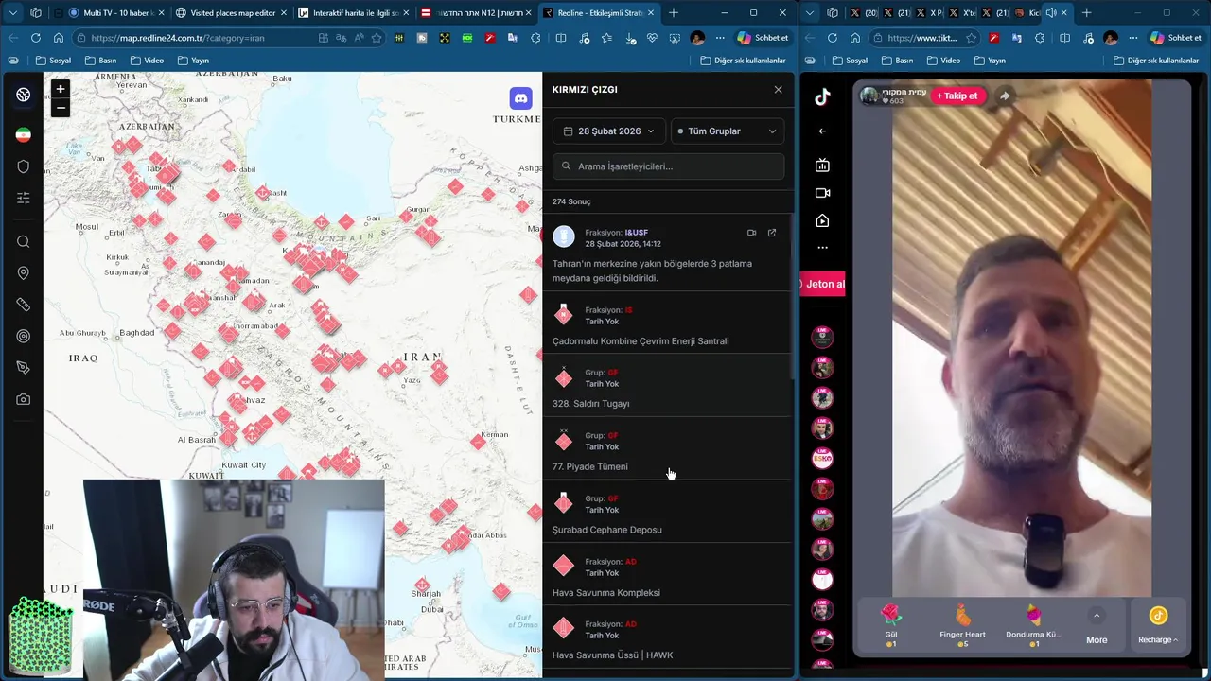Select the Şurabad Cephane Deposu entry
The image size is (1211, 681).
pos(668,512)
